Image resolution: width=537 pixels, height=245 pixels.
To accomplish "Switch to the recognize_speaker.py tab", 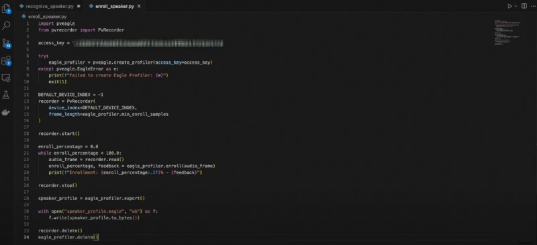I will 50,6.
